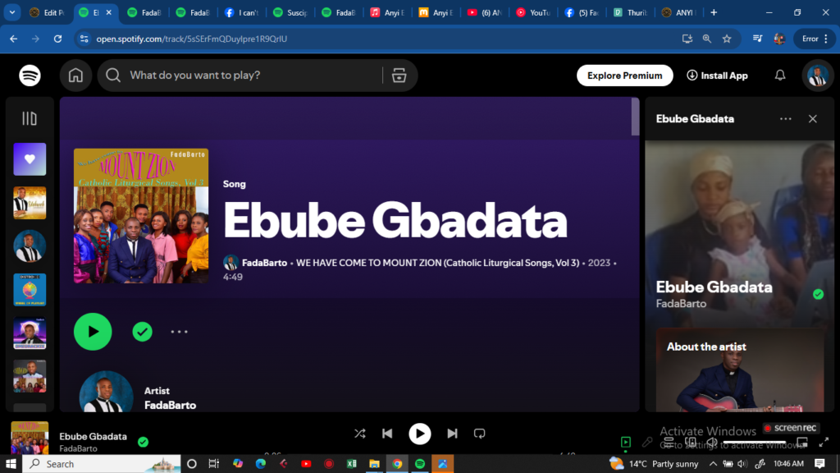This screenshot has height=473, width=840.
Task: Click the Now Playing progress bar
Action: coord(419,453)
